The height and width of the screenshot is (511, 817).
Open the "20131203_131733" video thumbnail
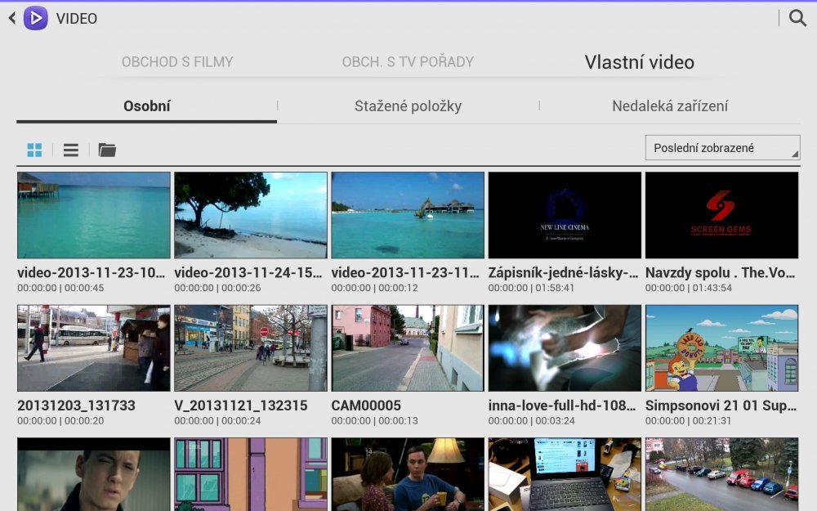point(93,349)
